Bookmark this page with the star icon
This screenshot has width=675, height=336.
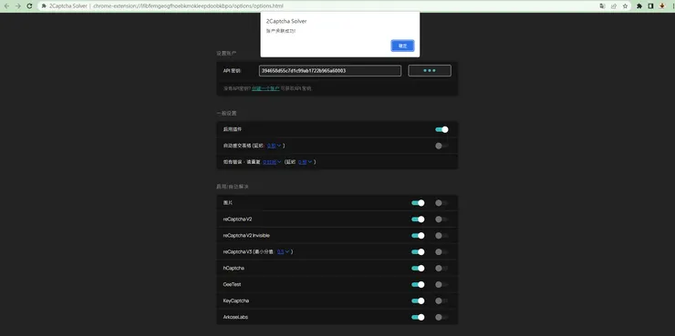pyautogui.click(x=625, y=6)
